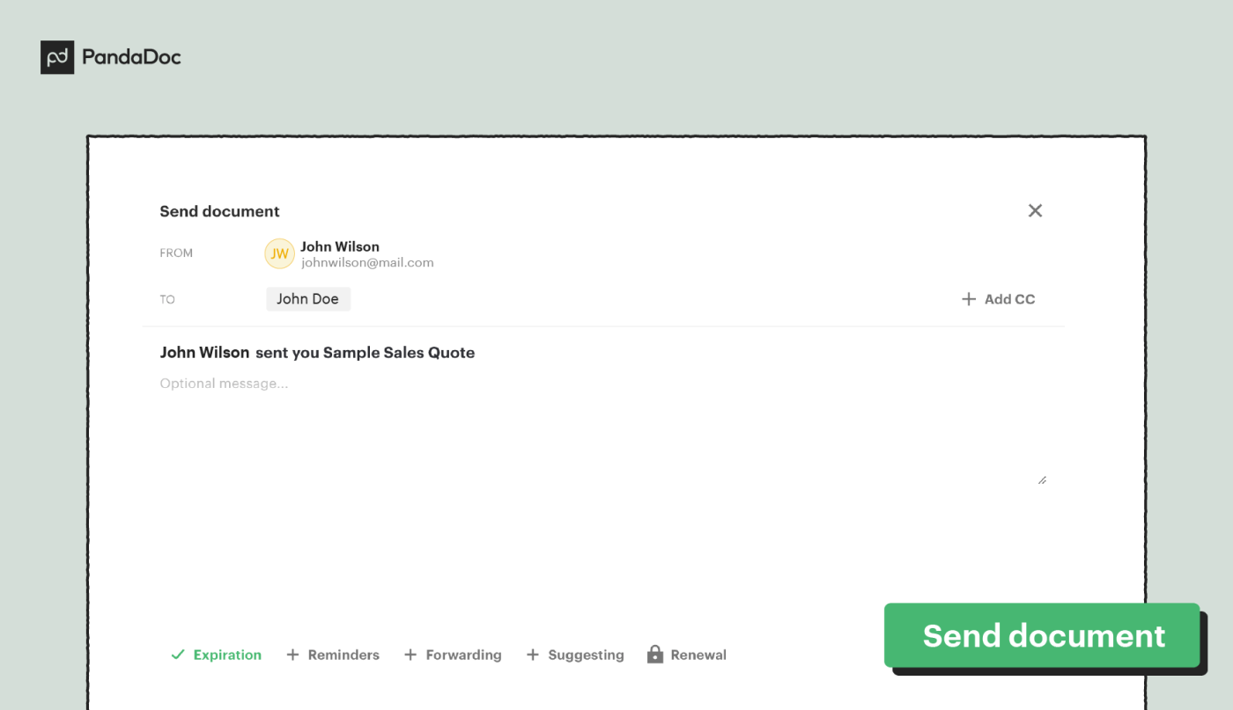
Task: Toggle the Expiration option
Action: coord(216,655)
